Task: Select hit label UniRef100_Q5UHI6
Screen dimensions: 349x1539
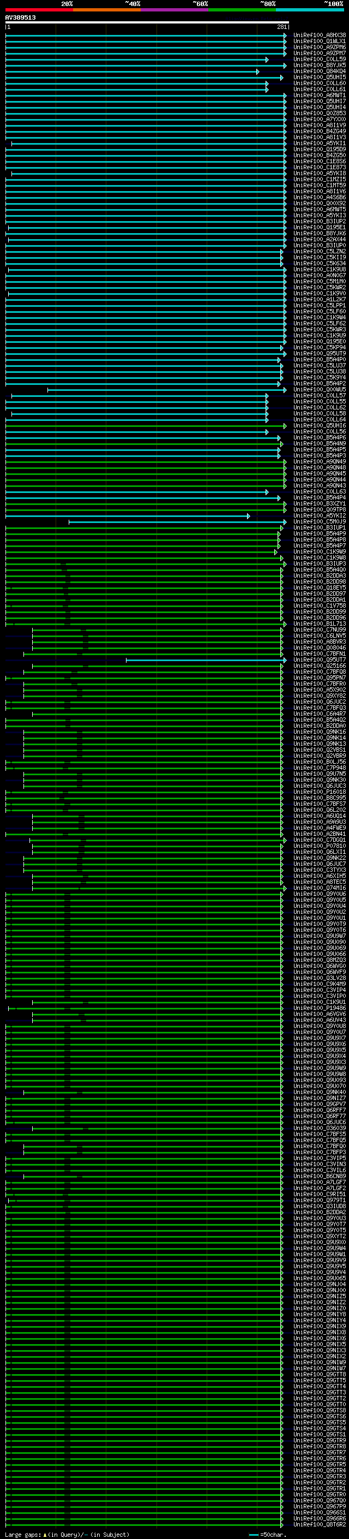Action: click(x=320, y=425)
